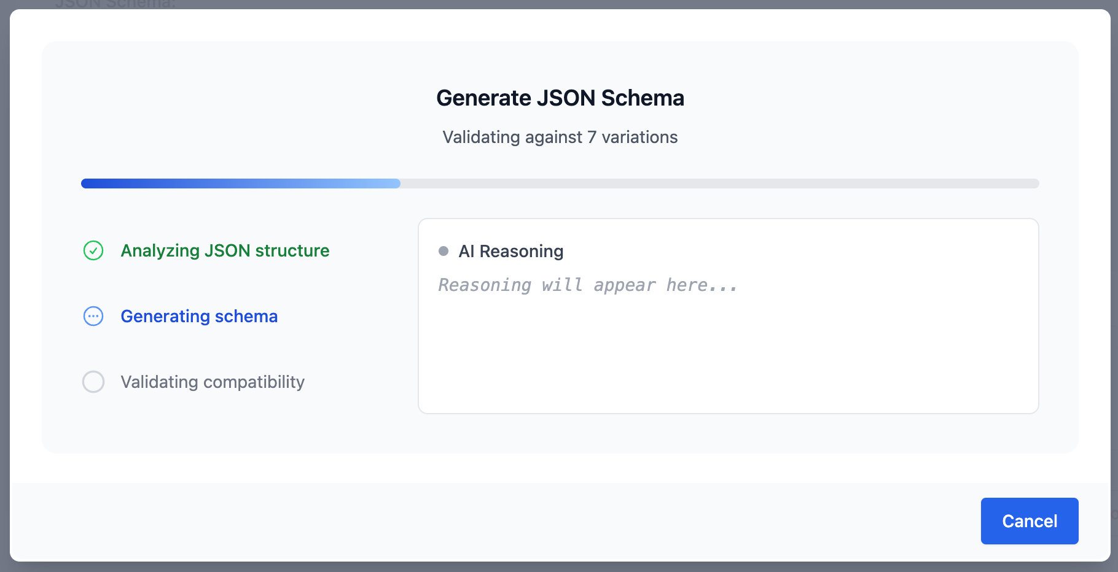Expand the Validating compatibility step details
The height and width of the screenshot is (572, 1118).
213,382
